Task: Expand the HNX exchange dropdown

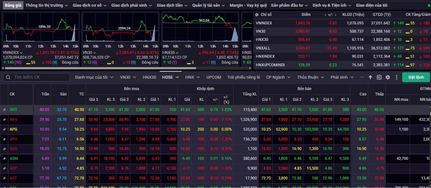Action: coord(199,77)
